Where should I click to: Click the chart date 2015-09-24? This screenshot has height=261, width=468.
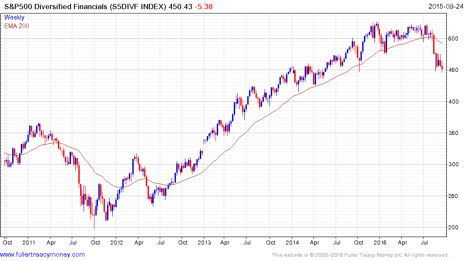(x=446, y=7)
